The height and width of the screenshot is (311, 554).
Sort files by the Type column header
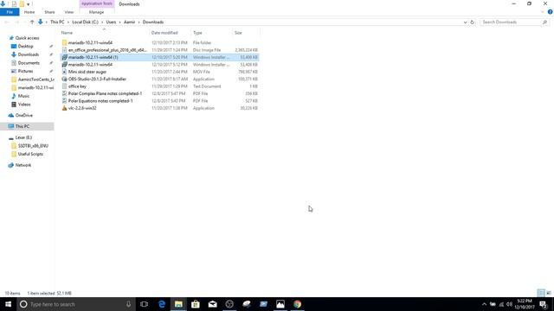[211, 33]
